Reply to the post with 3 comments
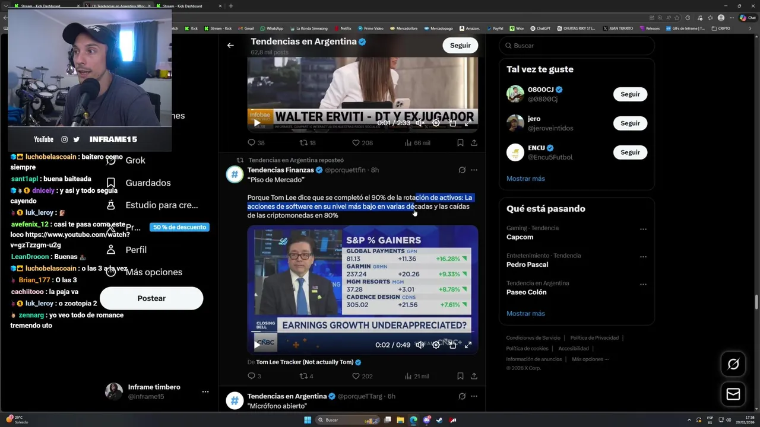This screenshot has height=427, width=760. coord(254,375)
